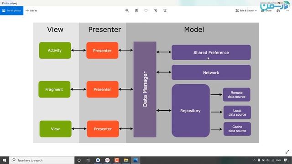The image size is (292, 164).
Task: Open the orange app icon in taskbar
Action: coord(117,160)
